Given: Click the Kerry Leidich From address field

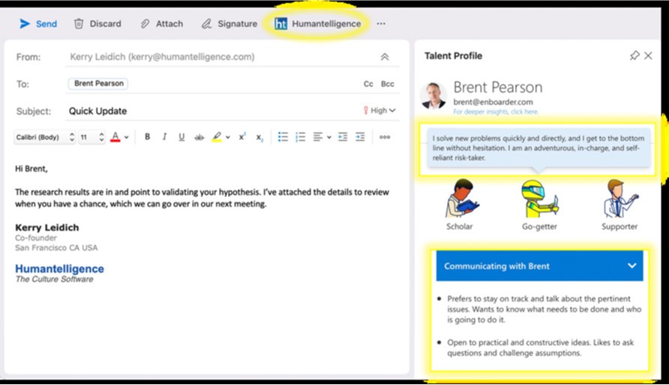Looking at the screenshot, I should [162, 57].
